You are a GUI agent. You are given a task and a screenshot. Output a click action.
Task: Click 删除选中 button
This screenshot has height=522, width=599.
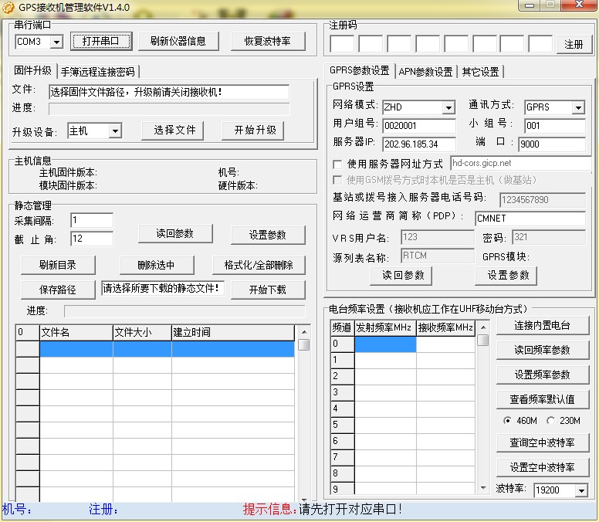157,265
